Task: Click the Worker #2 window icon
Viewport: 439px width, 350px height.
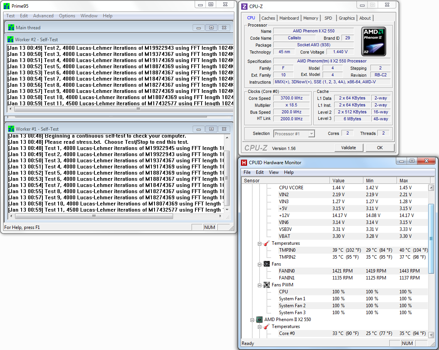Action: pos(11,39)
